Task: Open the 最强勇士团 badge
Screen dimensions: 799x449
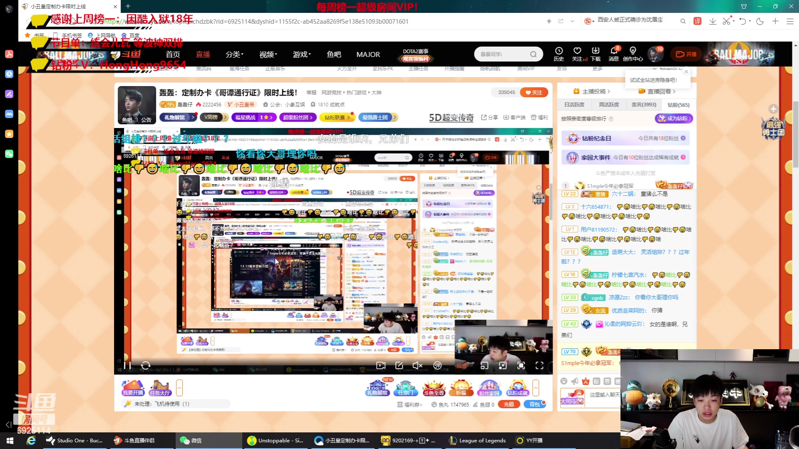Action: pos(378,117)
